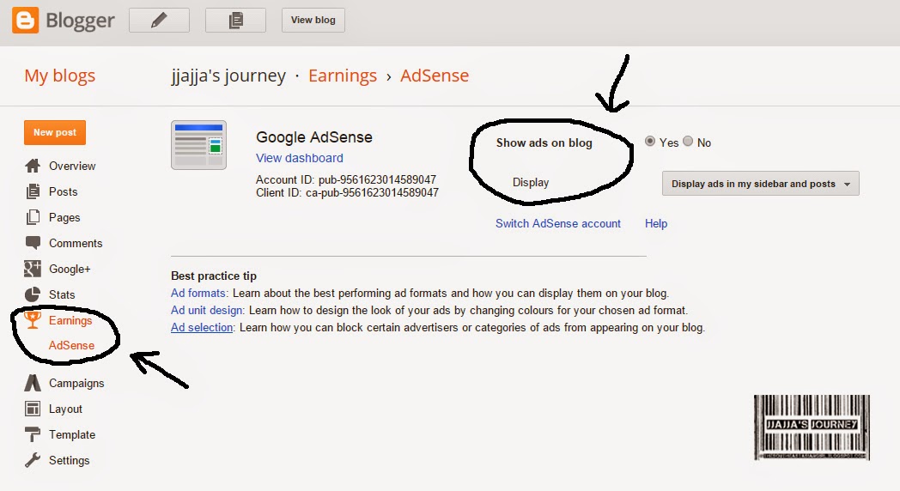Image resolution: width=900 pixels, height=491 pixels.
Task: Click the Account ID pub-9561623014589047 text
Action: [346, 179]
